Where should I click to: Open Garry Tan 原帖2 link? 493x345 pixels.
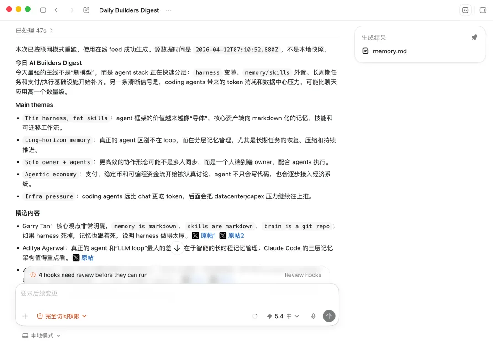point(236,236)
